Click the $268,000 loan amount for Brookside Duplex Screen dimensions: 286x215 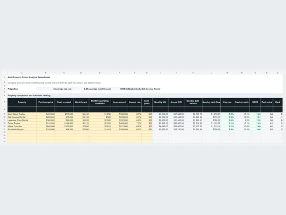pos(119,129)
